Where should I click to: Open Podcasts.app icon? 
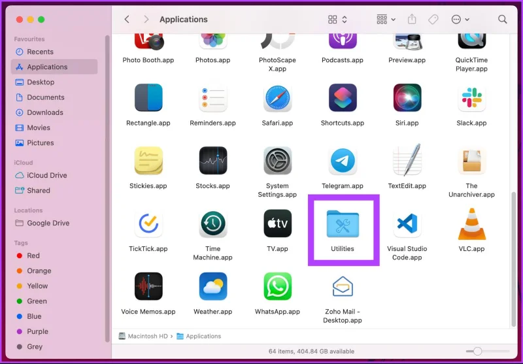343,41
